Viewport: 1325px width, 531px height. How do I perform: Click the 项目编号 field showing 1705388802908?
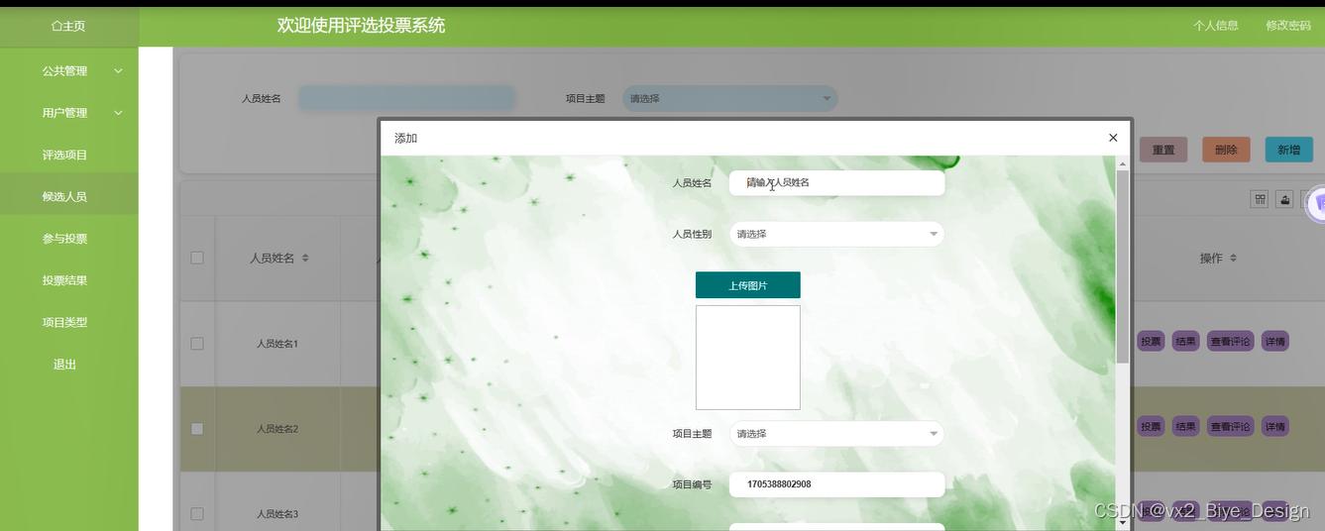point(836,484)
